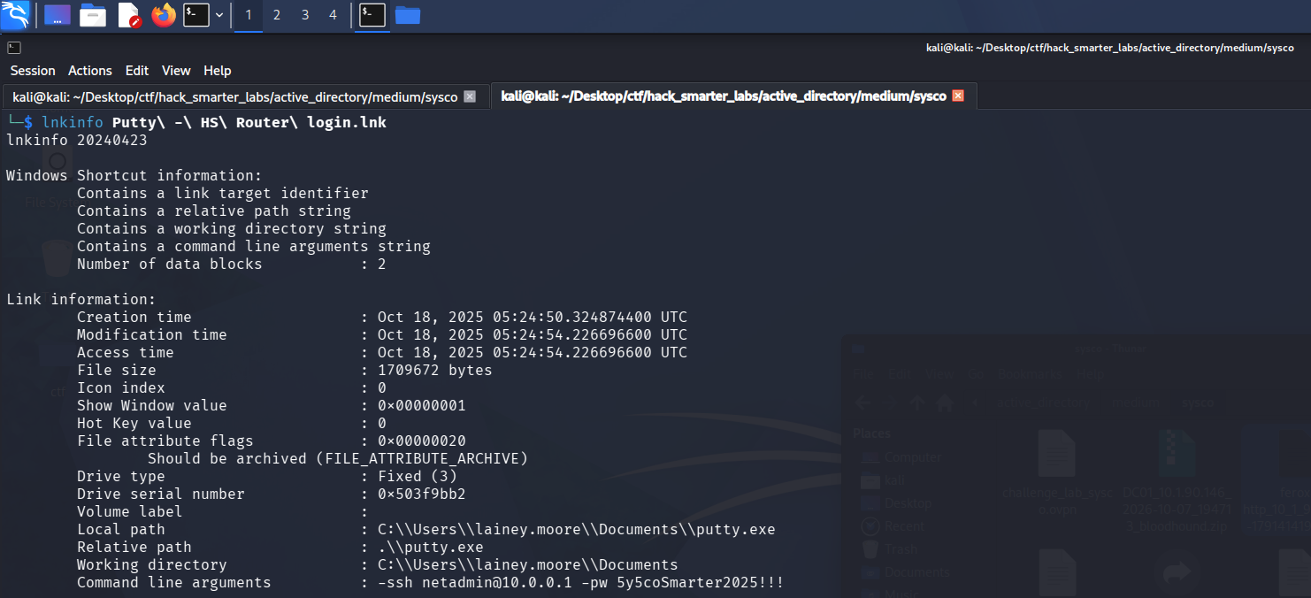Click the 'Access time' label
This screenshot has height=598, width=1311.
126,352
